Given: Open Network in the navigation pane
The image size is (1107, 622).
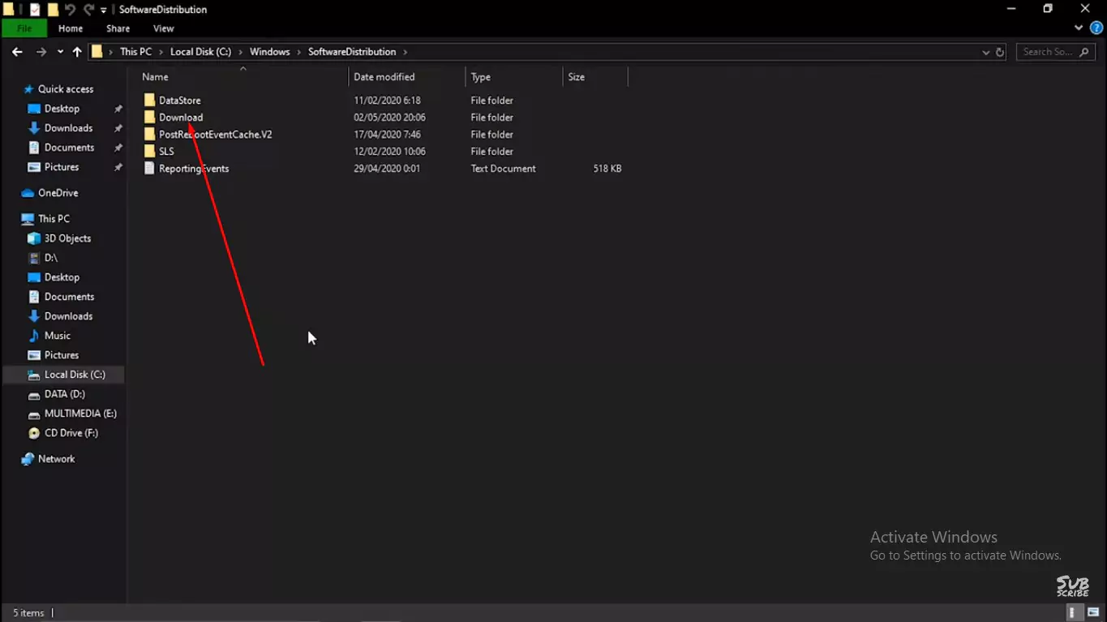Looking at the screenshot, I should (56, 459).
